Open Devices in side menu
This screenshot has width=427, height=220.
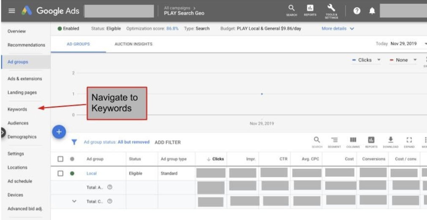point(15,195)
